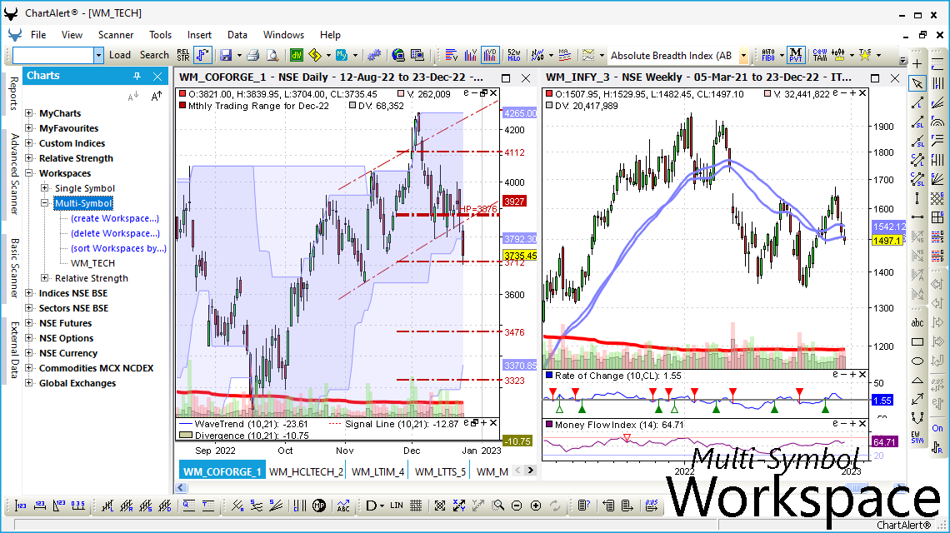Screen dimensions: 950x533
Task: Expand the Global Exchanges tree node
Action: (x=28, y=383)
